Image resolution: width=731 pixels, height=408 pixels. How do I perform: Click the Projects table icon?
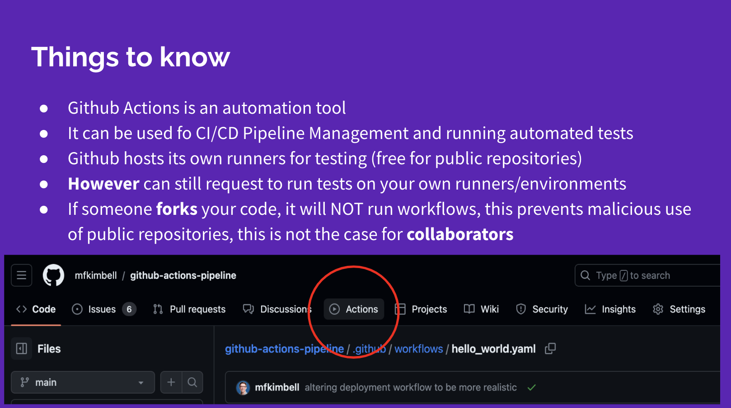[x=400, y=309]
